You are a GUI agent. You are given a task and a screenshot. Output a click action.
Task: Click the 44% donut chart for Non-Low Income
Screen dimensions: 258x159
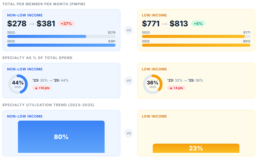pos(18,84)
